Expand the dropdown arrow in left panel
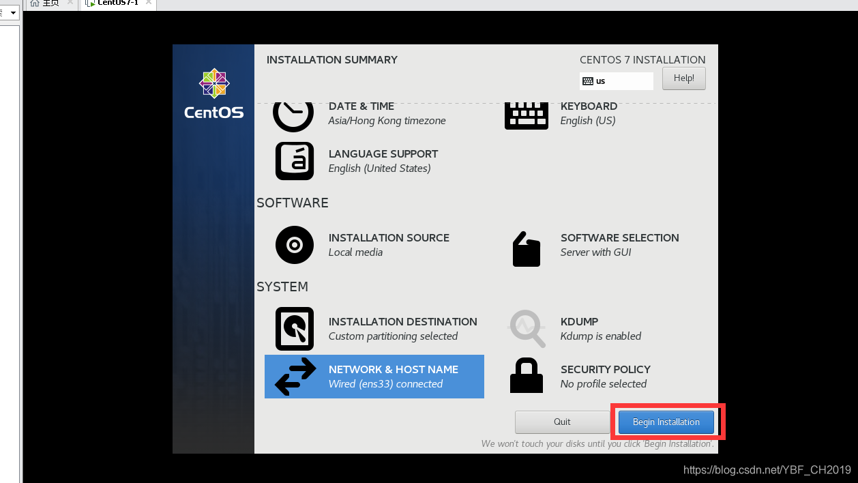The image size is (858, 483). tap(13, 13)
